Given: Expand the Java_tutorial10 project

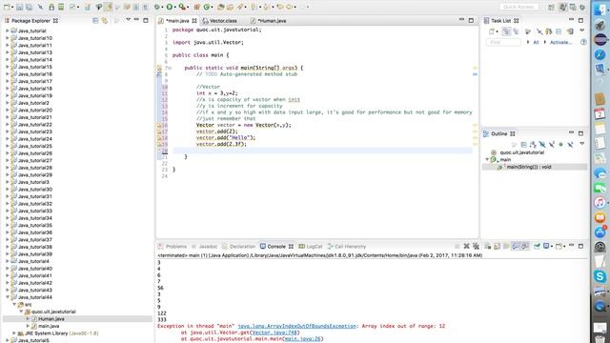Looking at the screenshot, I should [x=7, y=38].
